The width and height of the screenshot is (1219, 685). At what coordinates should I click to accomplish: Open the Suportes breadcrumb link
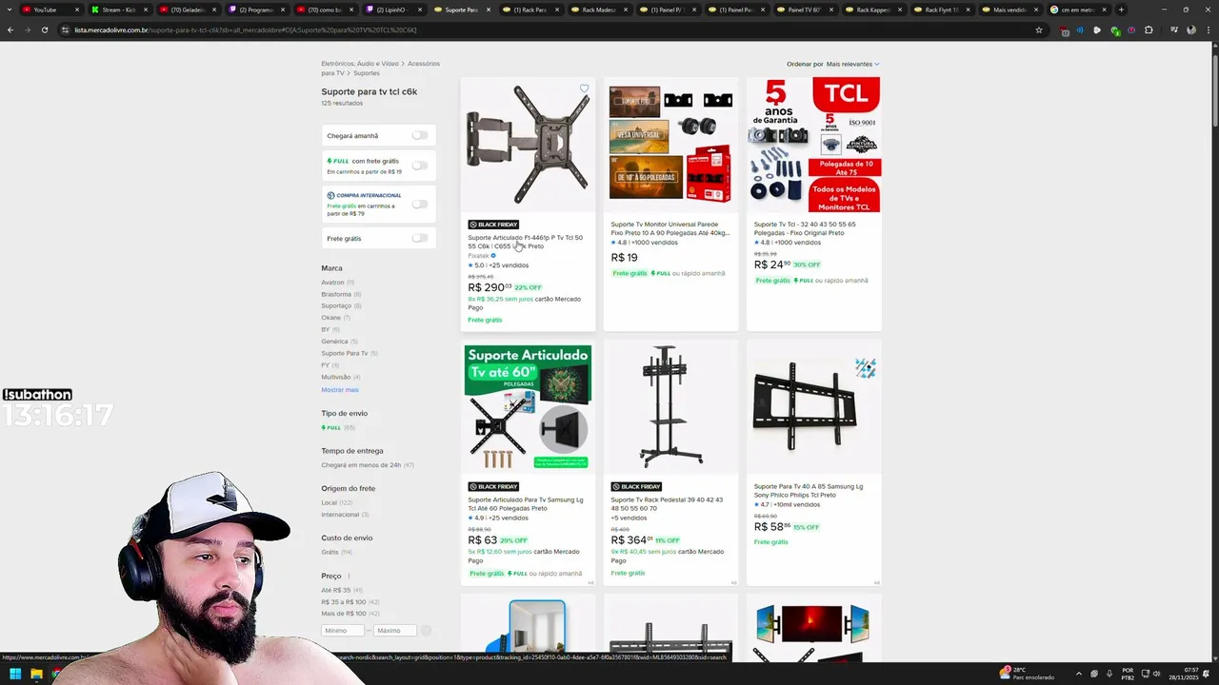(x=366, y=73)
